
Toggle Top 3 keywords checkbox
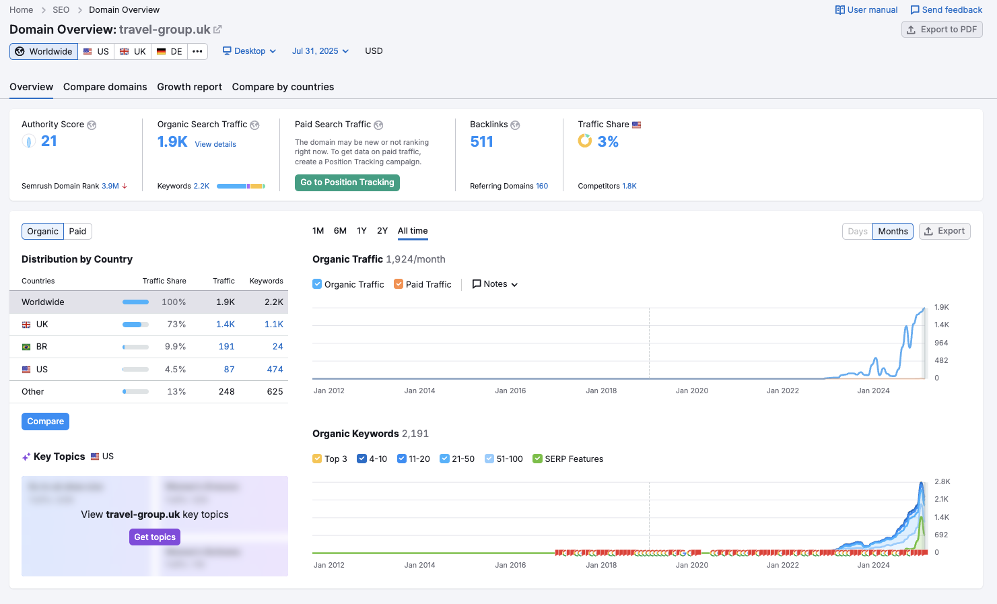tap(317, 459)
